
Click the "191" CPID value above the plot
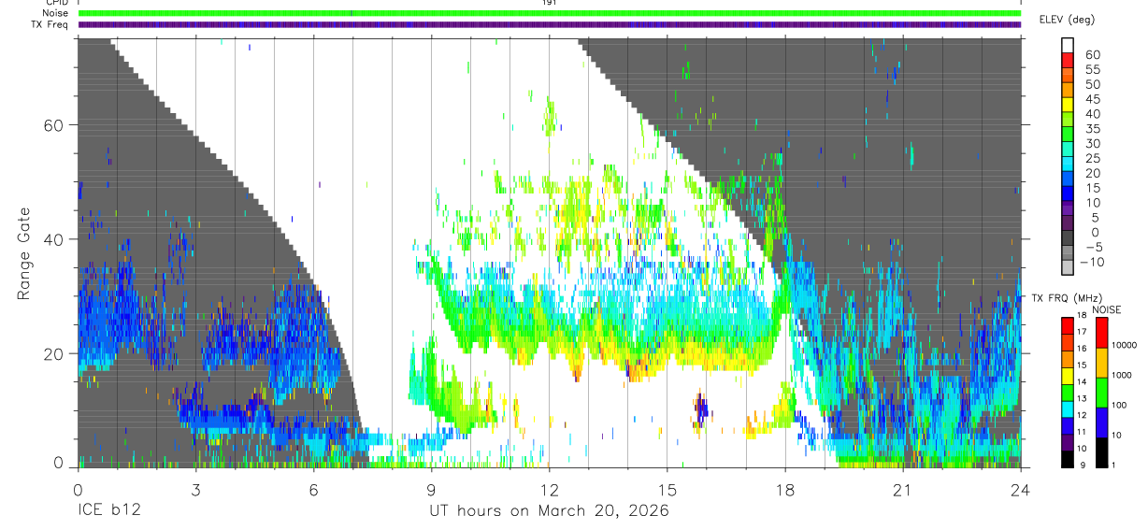click(x=549, y=3)
